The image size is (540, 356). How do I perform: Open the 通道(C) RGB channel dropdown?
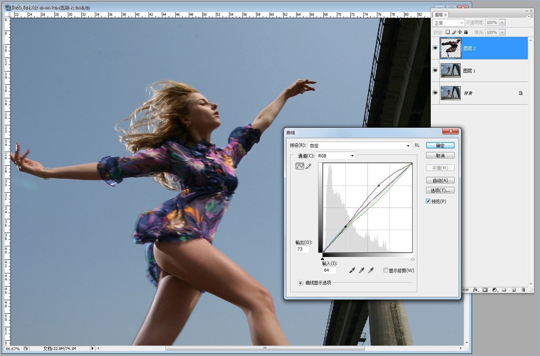336,156
